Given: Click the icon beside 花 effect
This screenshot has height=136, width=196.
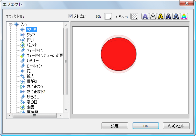Looking at the screenshot, I should tap(23, 71).
